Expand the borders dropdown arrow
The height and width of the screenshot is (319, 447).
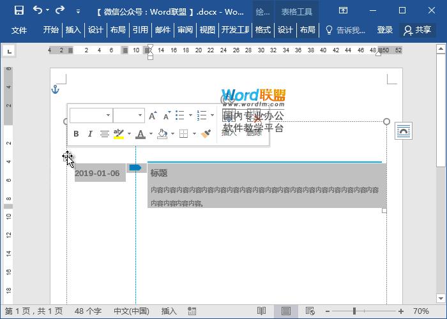(194, 133)
